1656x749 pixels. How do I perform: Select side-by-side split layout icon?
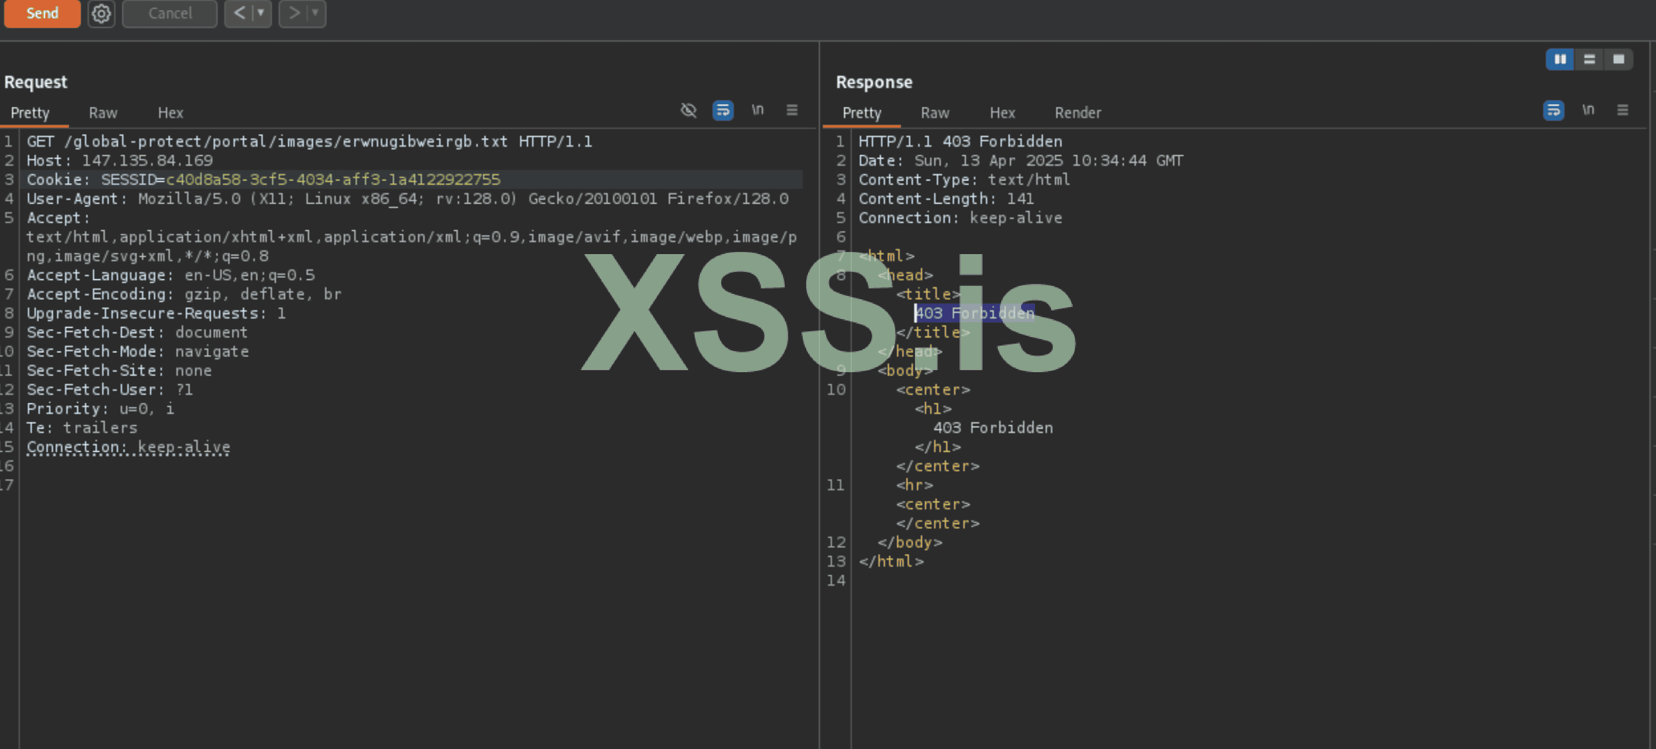(1560, 60)
